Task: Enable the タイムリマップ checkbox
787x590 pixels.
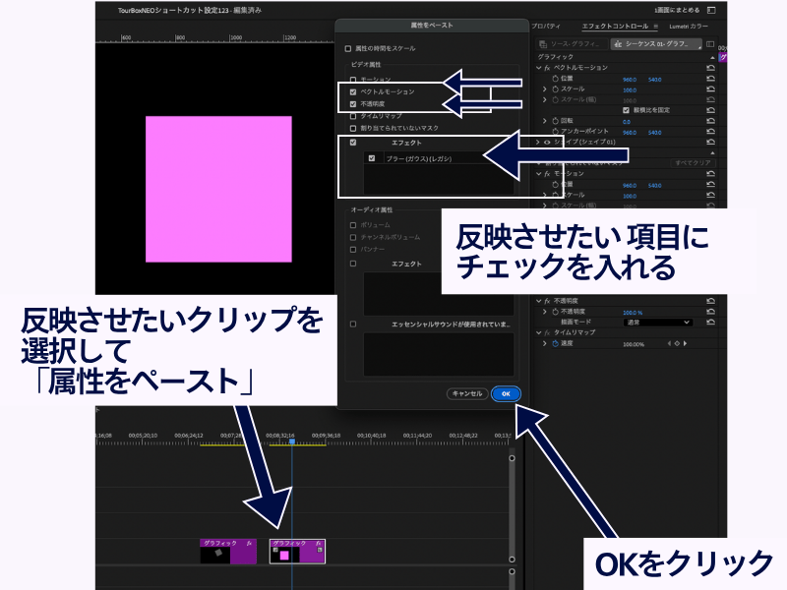Action: 353,115
